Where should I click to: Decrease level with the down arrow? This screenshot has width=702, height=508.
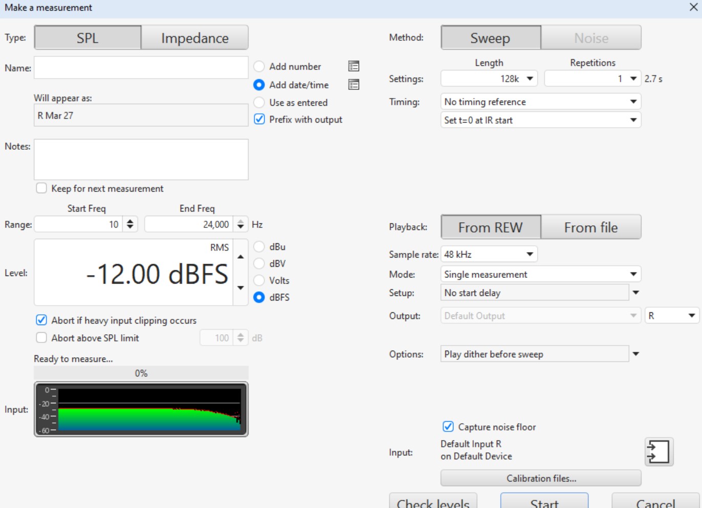(x=240, y=288)
